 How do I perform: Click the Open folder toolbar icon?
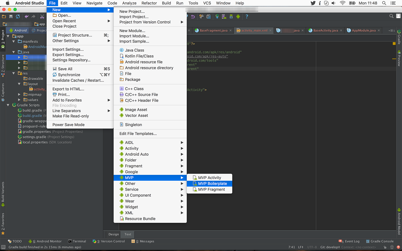pos(4,16)
